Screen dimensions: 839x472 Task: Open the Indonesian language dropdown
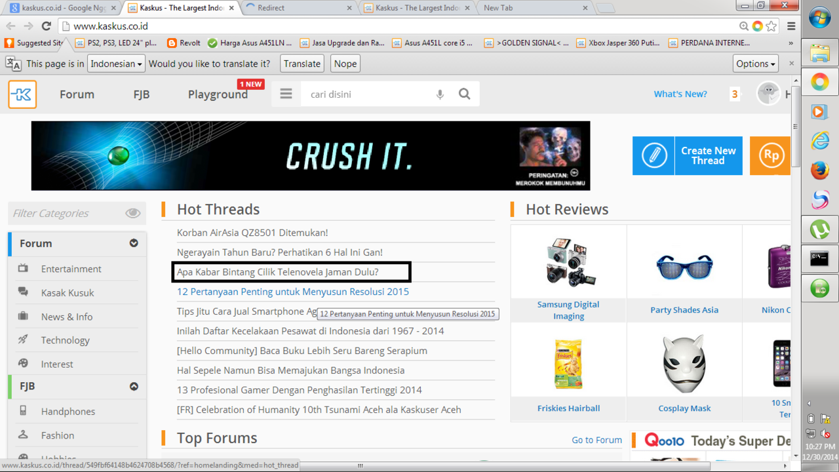click(116, 64)
